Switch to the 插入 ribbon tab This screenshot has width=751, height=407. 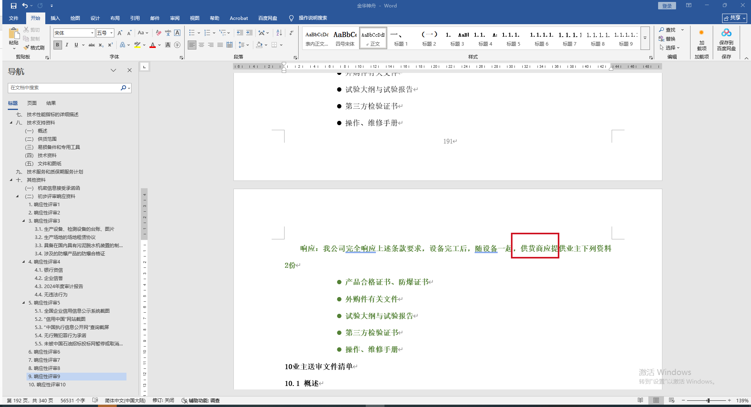pos(55,18)
